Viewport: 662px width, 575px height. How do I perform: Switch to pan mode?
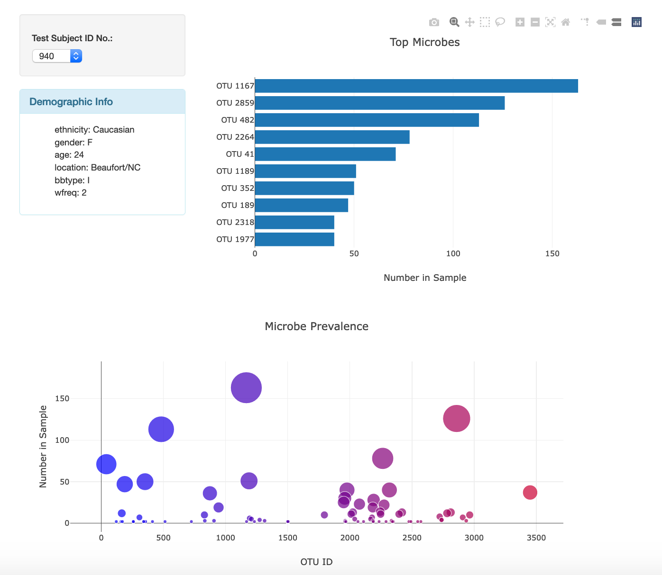[x=469, y=22]
